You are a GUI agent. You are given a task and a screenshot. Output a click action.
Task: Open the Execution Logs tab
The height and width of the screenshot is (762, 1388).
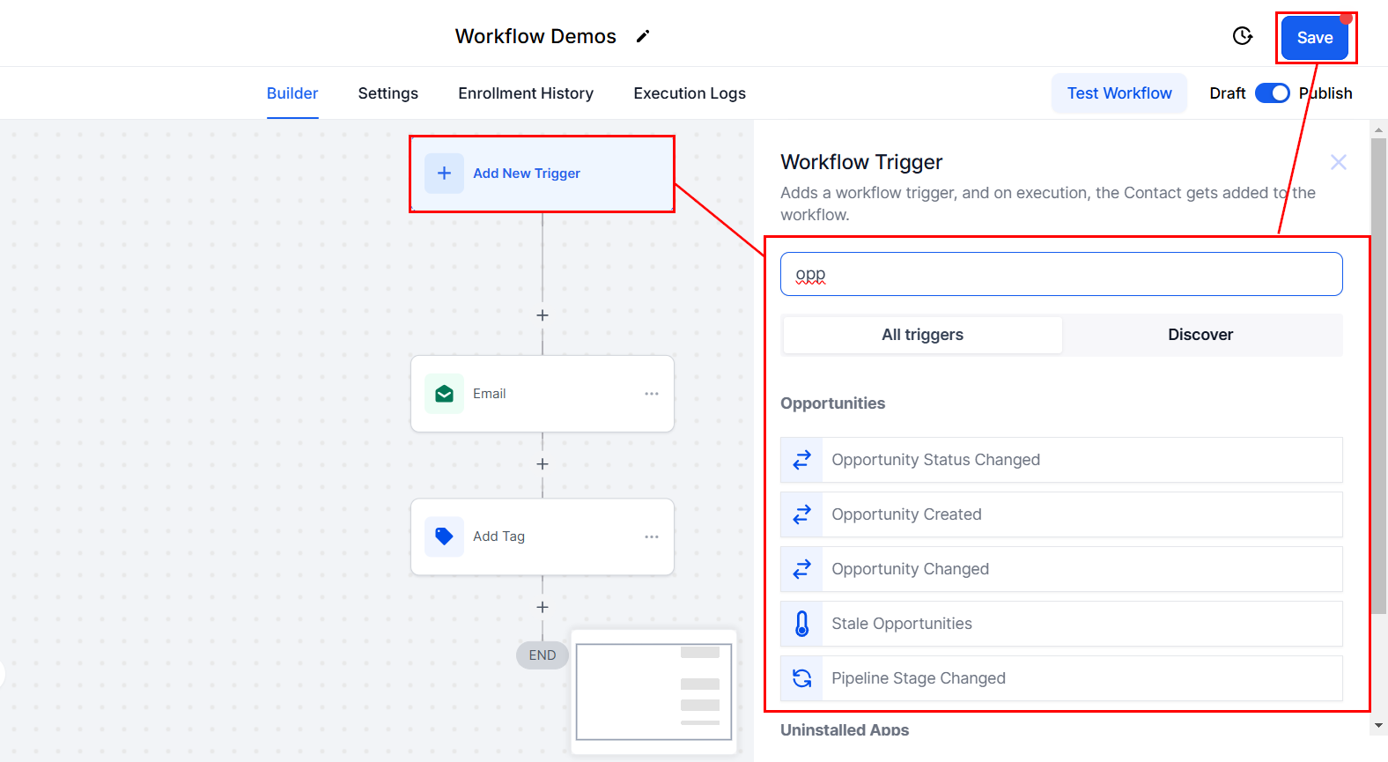pos(690,93)
